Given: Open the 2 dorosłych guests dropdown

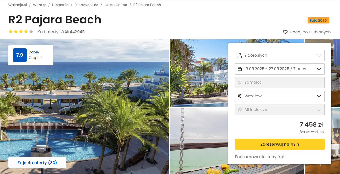Looking at the screenshot, I should tap(280, 55).
